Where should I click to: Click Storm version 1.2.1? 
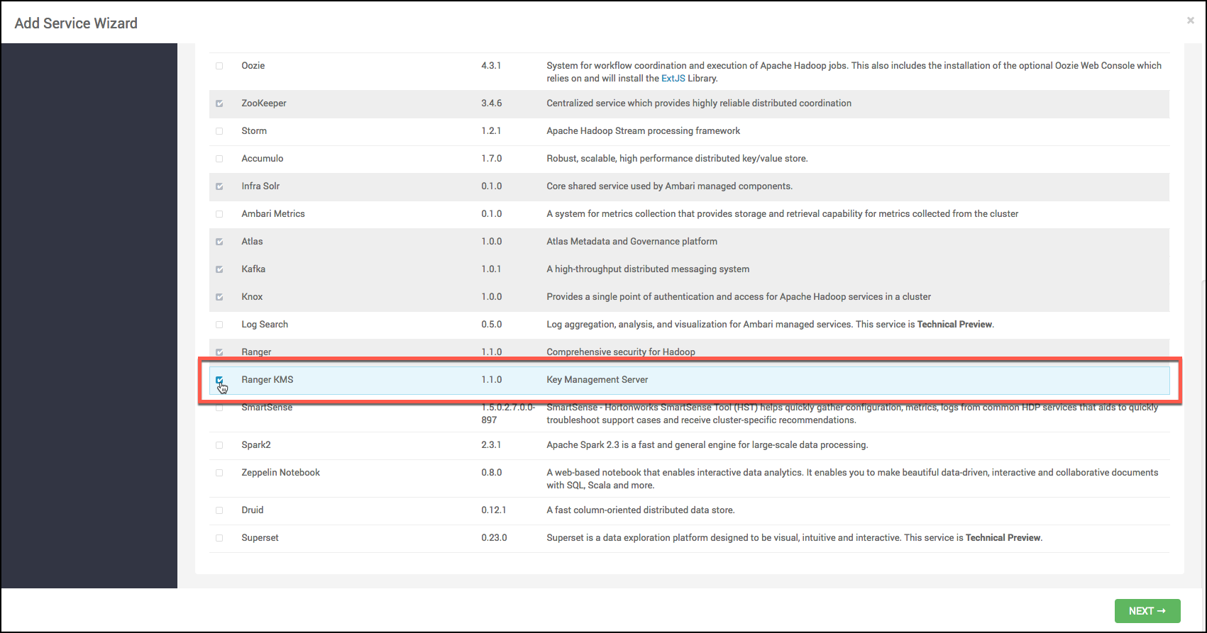pos(491,130)
